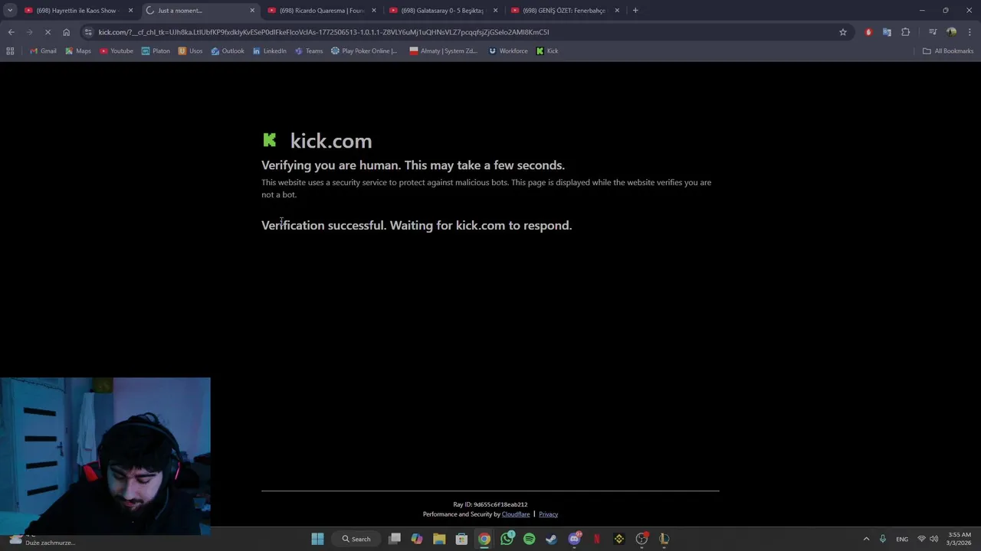The height and width of the screenshot is (551, 981).
Task: Go back to the previous page
Action: click(11, 32)
